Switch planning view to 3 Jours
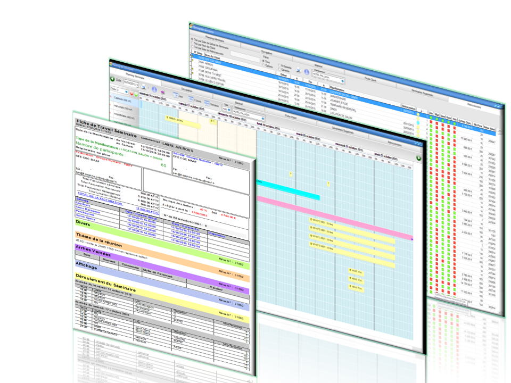 point(195,99)
